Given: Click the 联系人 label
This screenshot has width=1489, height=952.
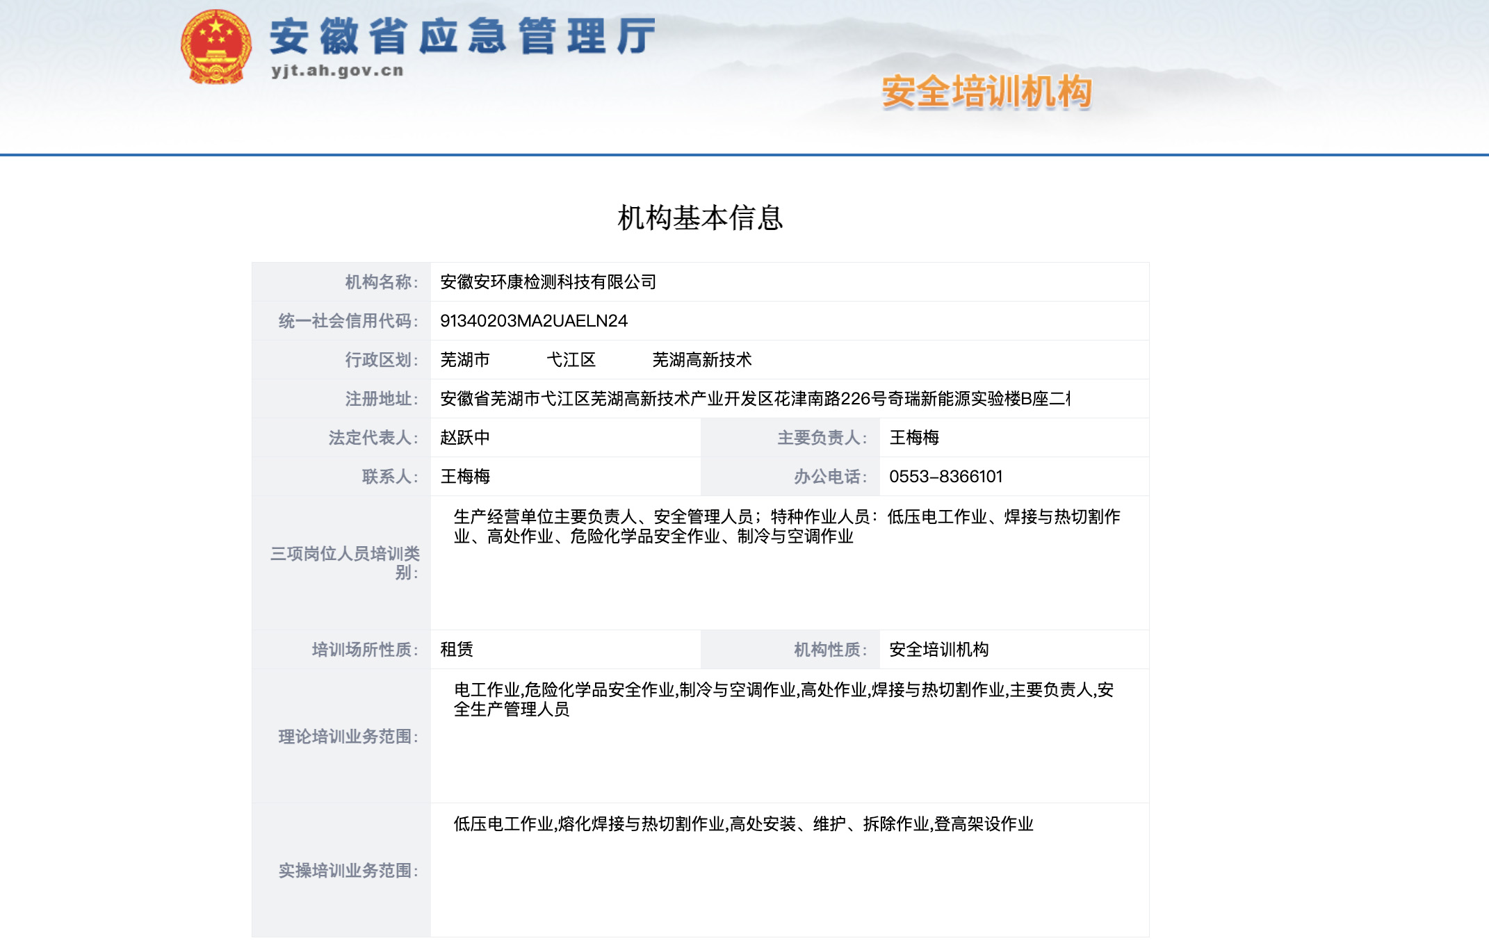Looking at the screenshot, I should tap(390, 476).
